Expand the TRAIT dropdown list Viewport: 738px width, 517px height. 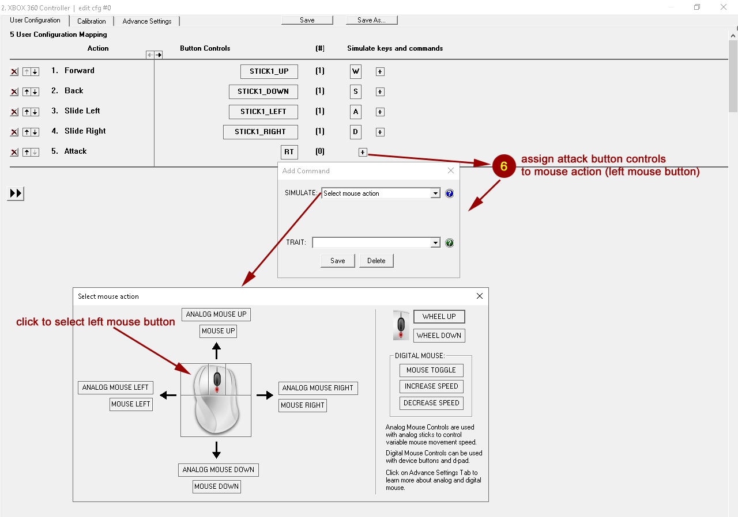pyautogui.click(x=435, y=243)
